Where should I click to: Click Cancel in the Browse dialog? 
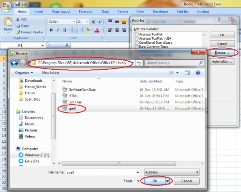(187, 181)
